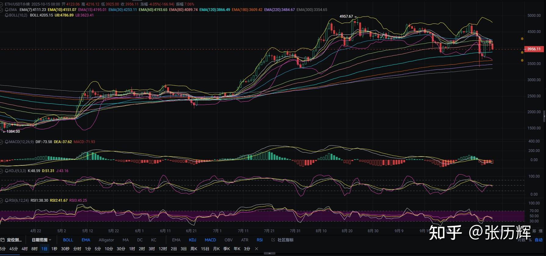The width and height of the screenshot is (546, 256).
Task: Click the 定位到 locate-date calendar icon
Action: coord(2,240)
